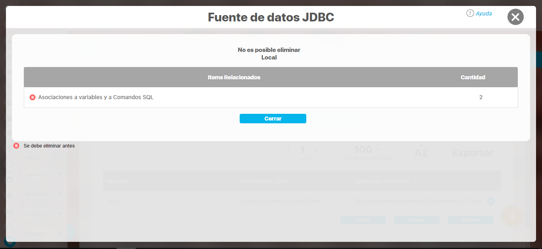Click the red R icon beside Asociaciones
The image size is (542, 249).
33,97
